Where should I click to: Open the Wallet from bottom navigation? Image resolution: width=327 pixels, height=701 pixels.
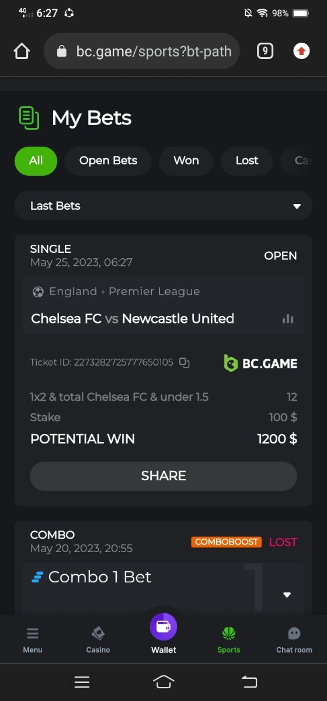coord(163,634)
